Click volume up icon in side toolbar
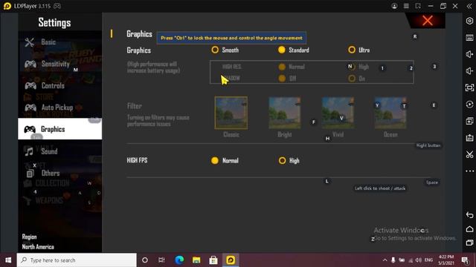 (469, 54)
